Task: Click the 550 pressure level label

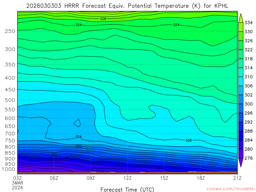Action: pos(10,109)
